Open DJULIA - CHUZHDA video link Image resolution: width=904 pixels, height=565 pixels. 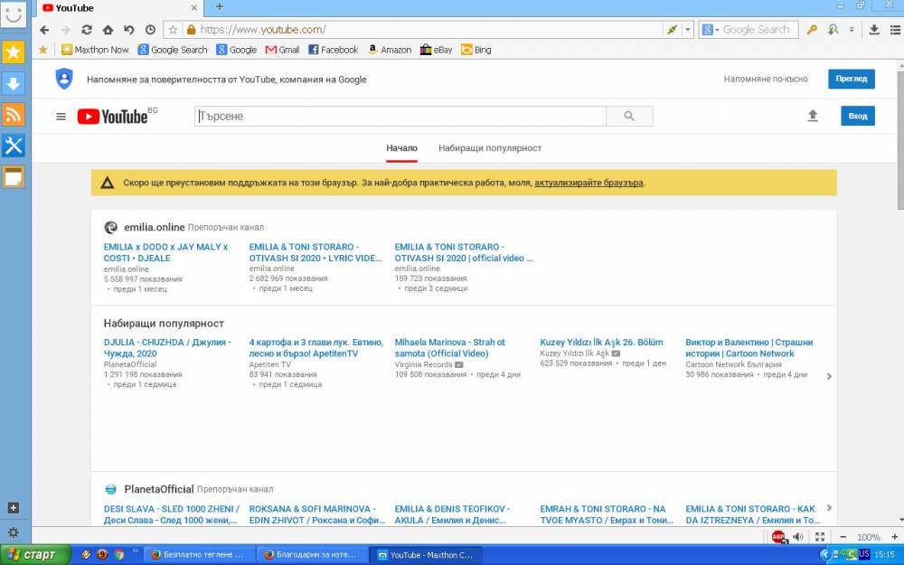pyautogui.click(x=167, y=348)
